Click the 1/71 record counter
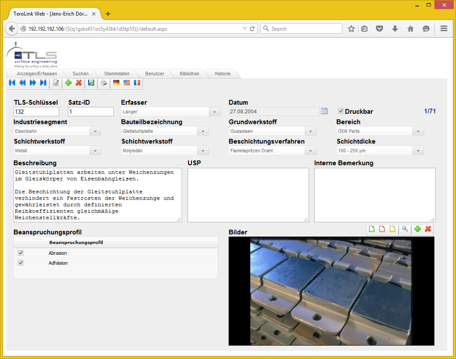The height and width of the screenshot is (359, 456). (x=430, y=111)
